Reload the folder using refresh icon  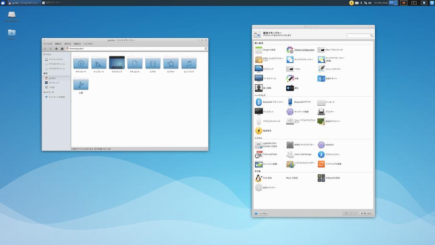pos(206,48)
